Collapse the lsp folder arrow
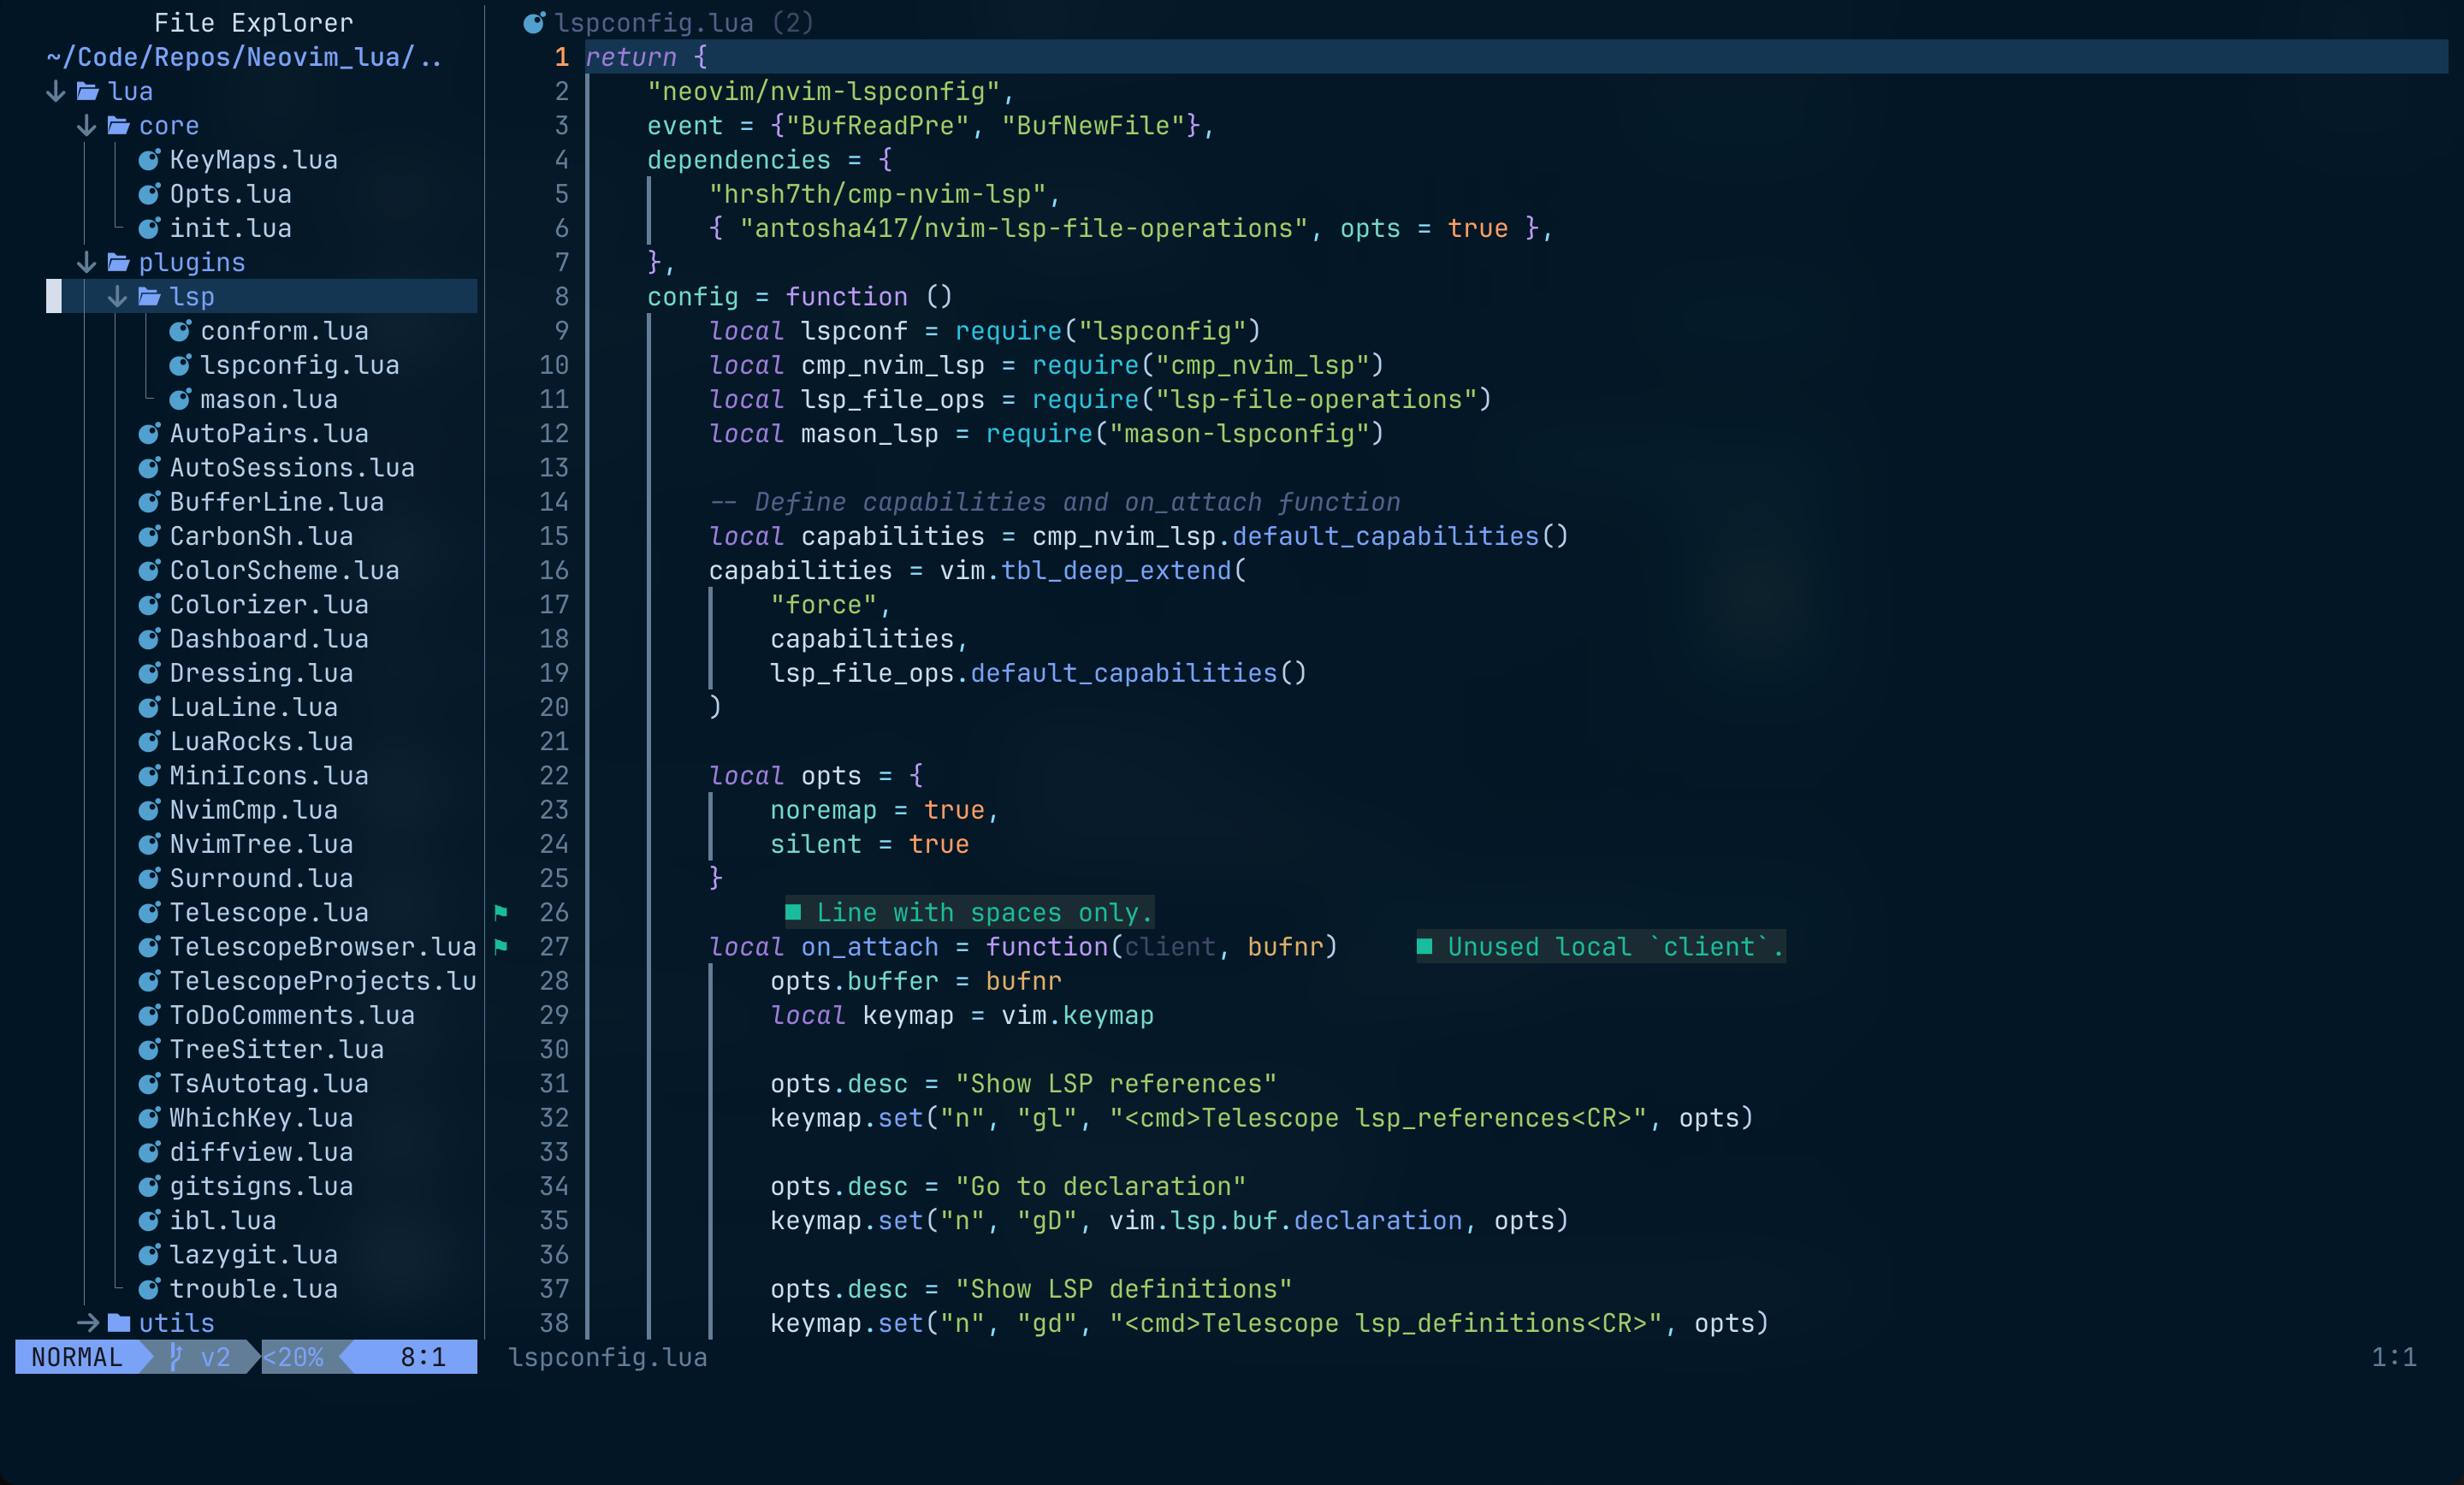Screen dimensions: 2464x1485 [118, 297]
